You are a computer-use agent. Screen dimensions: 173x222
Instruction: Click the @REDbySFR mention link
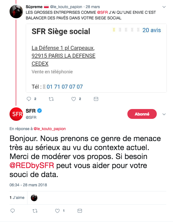(x=32, y=165)
